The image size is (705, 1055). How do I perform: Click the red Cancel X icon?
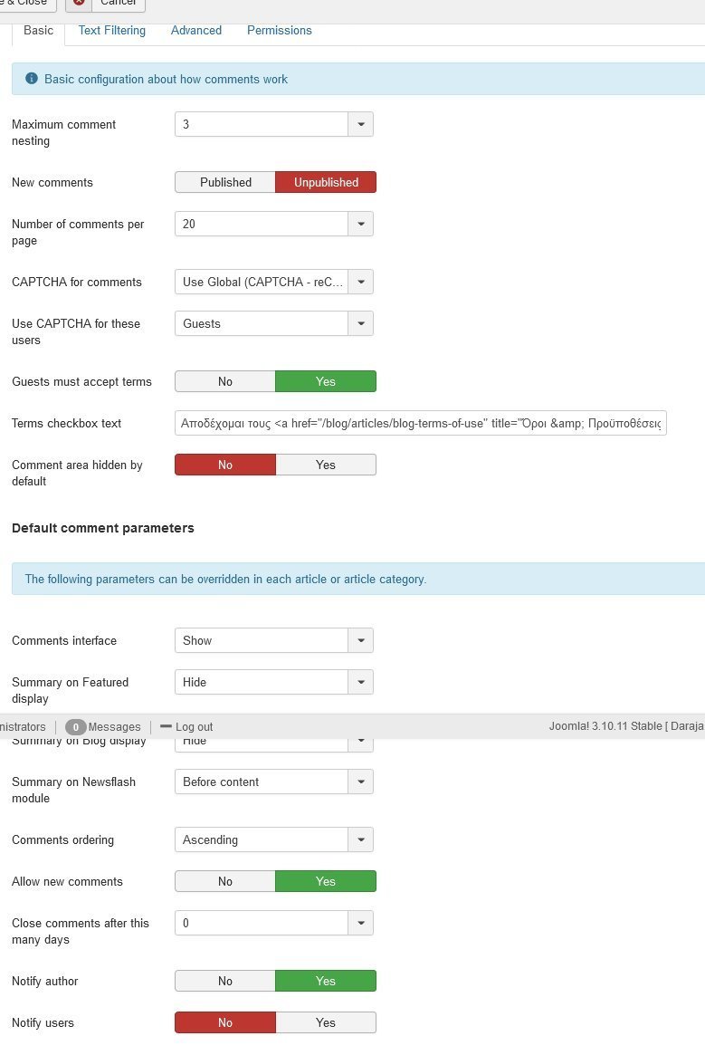[x=80, y=2]
